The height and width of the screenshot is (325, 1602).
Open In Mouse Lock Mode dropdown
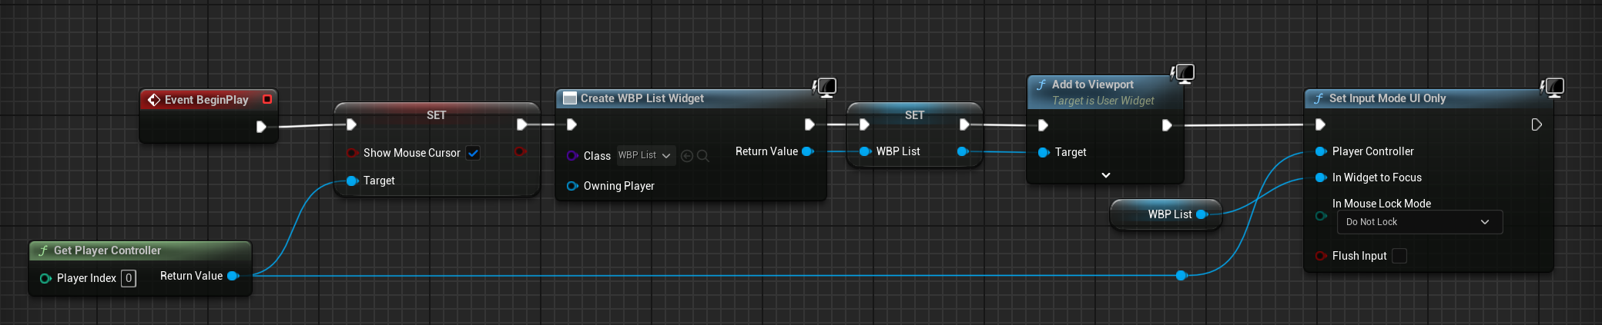(x=1419, y=222)
